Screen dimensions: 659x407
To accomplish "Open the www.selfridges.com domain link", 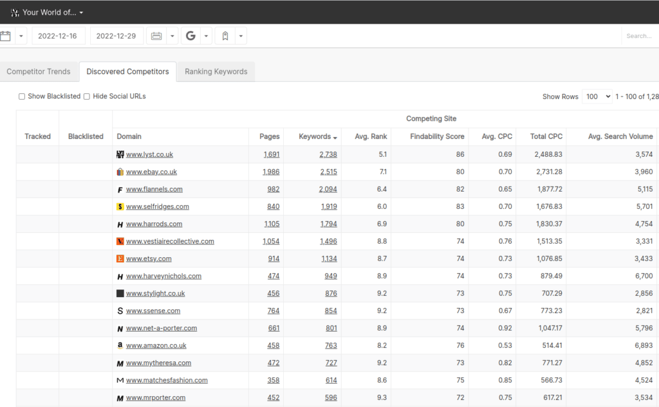I will tap(158, 206).
